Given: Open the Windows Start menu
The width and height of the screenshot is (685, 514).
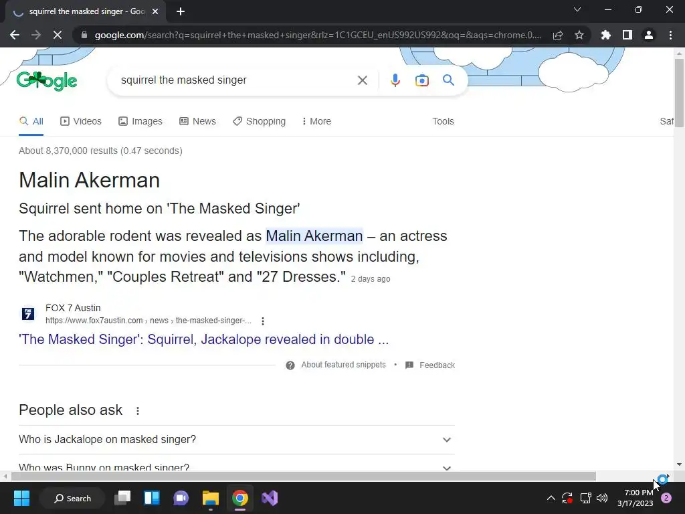Looking at the screenshot, I should [21, 498].
